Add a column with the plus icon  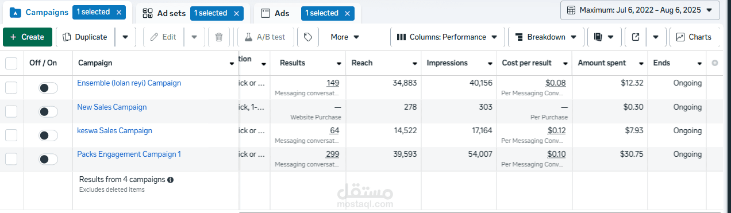(715, 63)
